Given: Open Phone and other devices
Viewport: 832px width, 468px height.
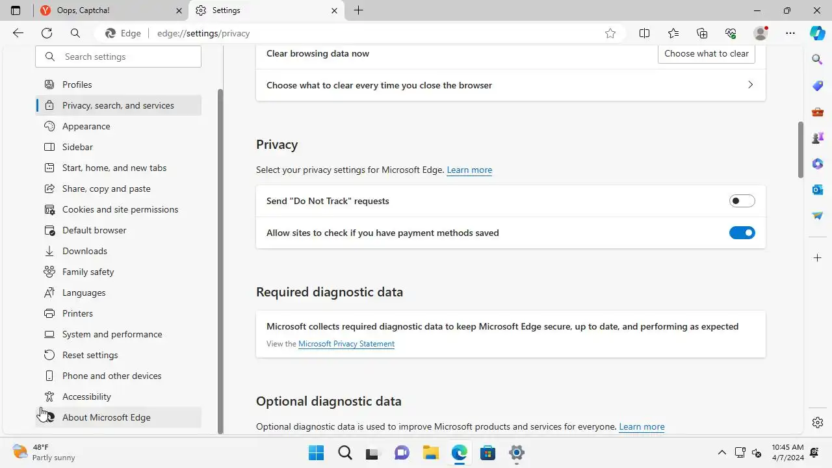Looking at the screenshot, I should click(118, 376).
